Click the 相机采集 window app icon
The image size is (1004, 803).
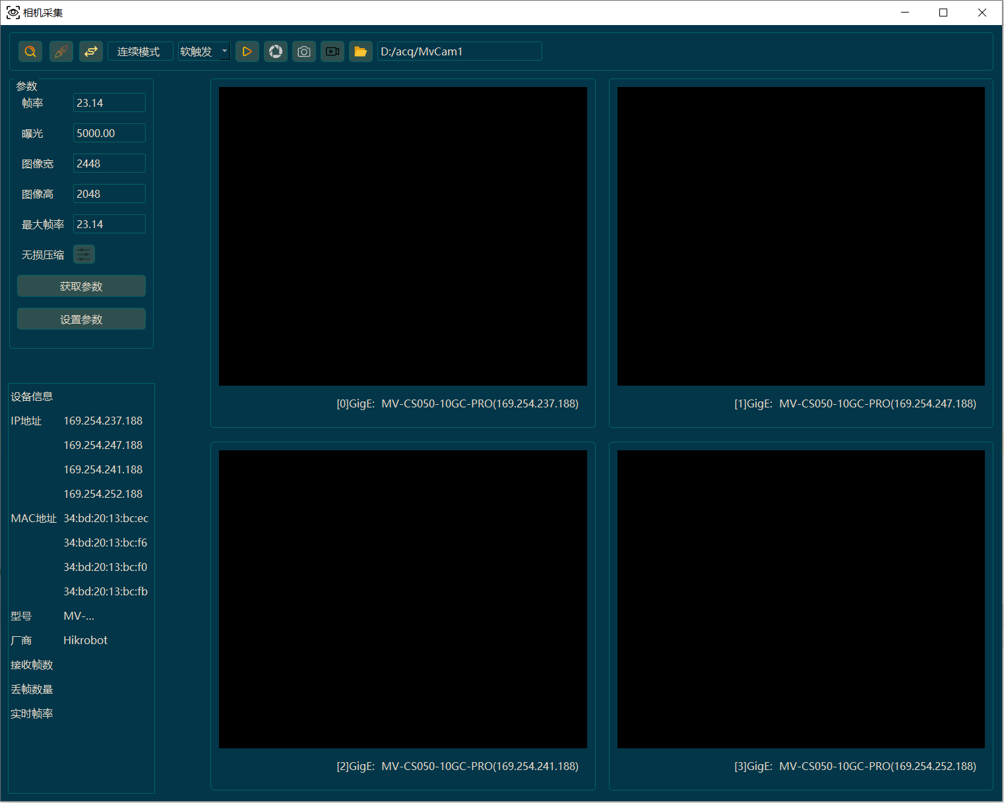click(x=13, y=13)
